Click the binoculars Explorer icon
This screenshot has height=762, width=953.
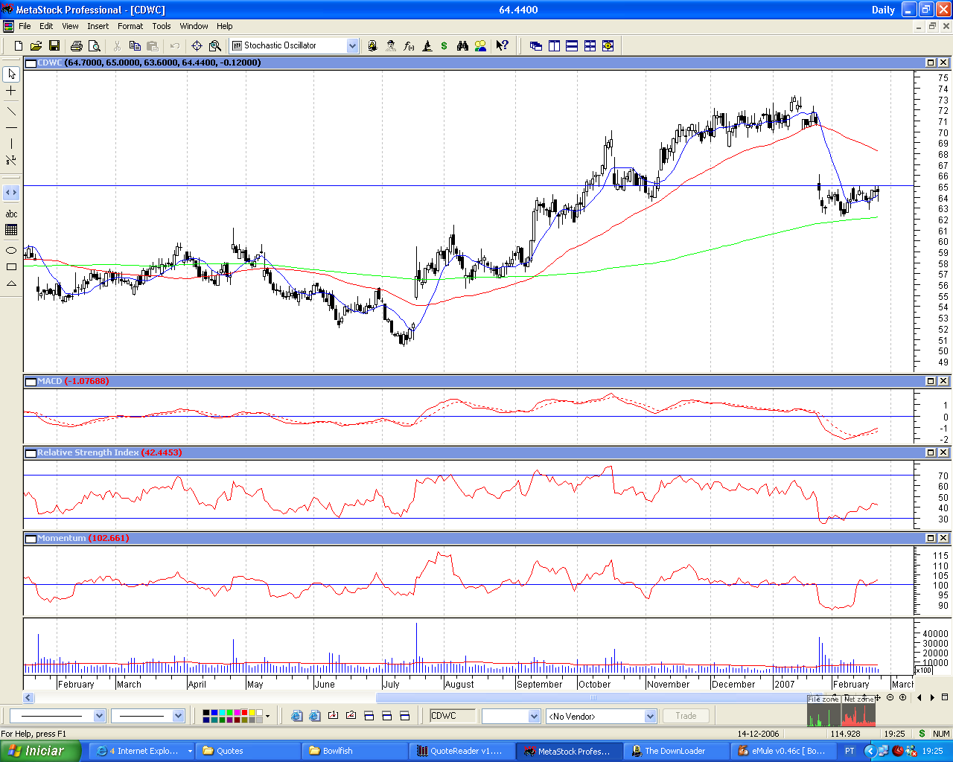pos(462,45)
